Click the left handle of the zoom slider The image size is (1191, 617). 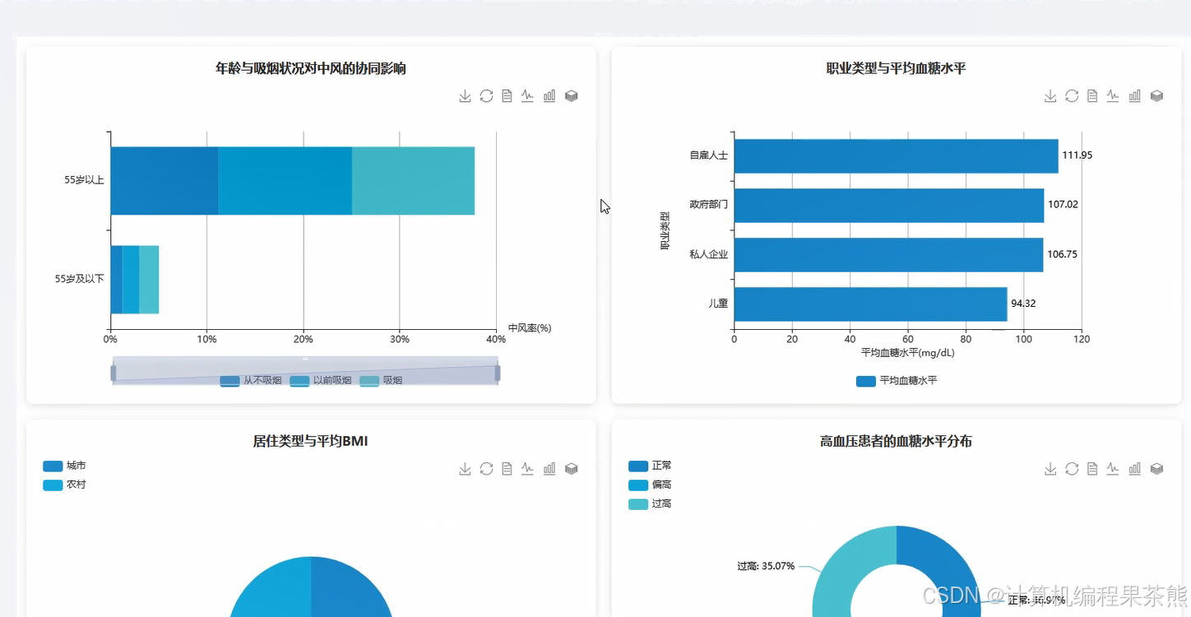[x=114, y=373]
